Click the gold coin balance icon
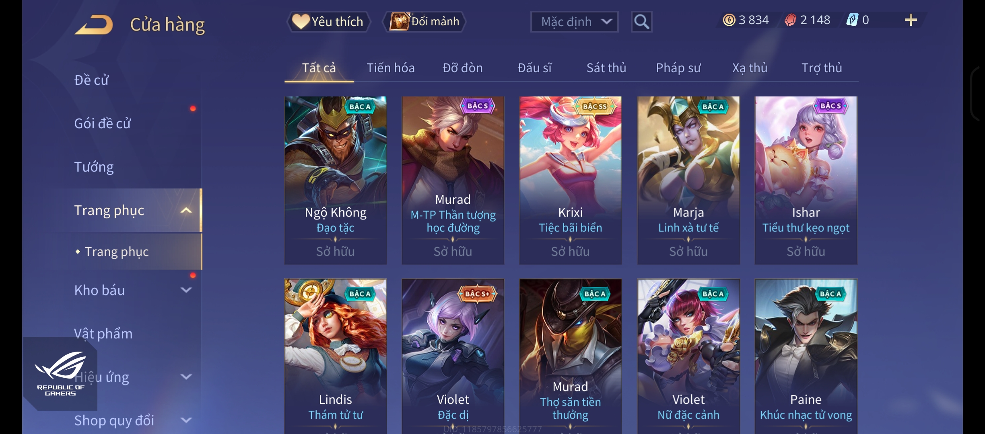This screenshot has width=985, height=434. (729, 20)
